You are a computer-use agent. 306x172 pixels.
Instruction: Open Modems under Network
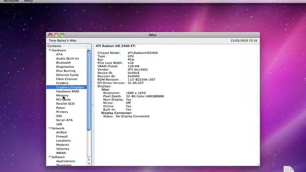tap(63, 145)
